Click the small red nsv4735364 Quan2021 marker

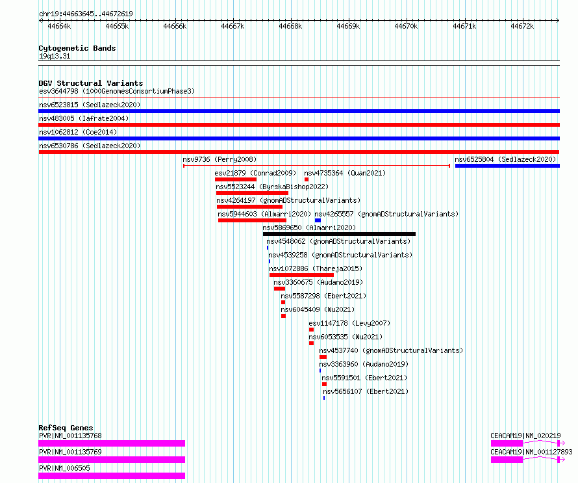307,179
